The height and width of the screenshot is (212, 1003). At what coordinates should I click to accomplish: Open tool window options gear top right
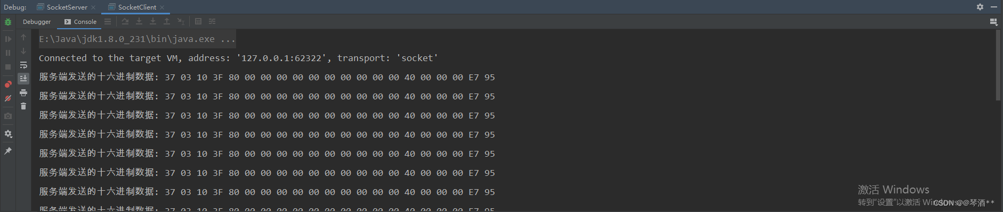980,7
